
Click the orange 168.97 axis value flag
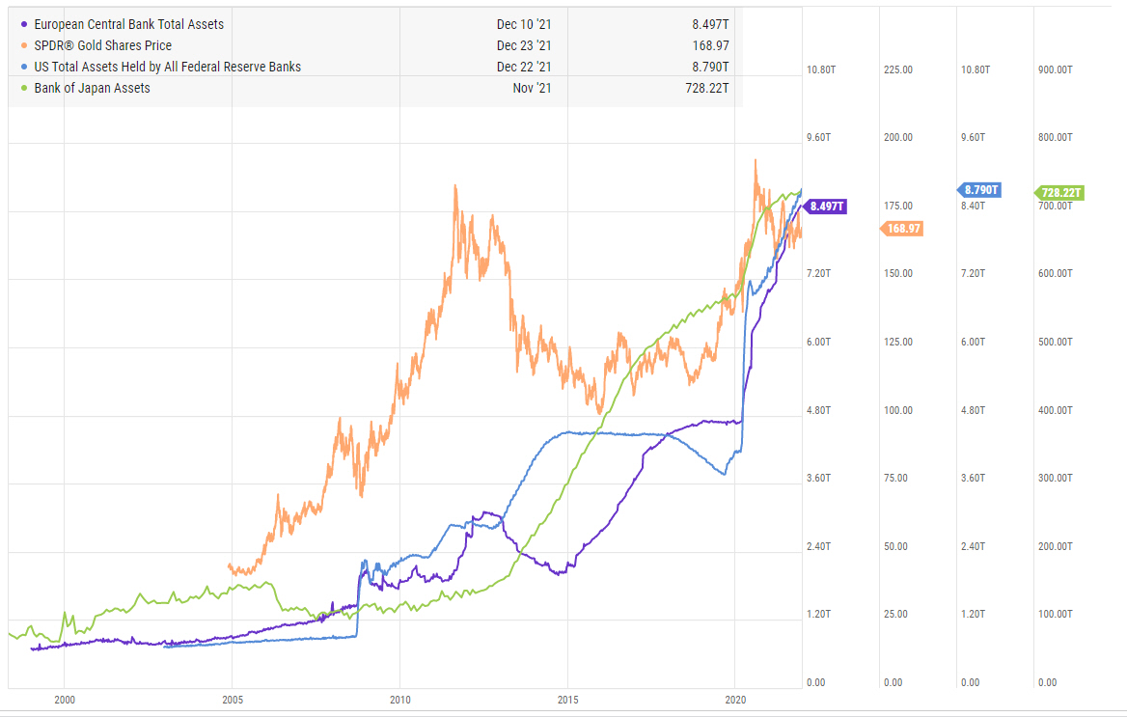(901, 229)
